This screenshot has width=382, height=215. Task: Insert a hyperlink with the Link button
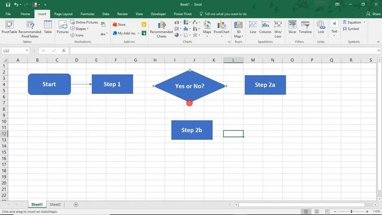point(321,27)
